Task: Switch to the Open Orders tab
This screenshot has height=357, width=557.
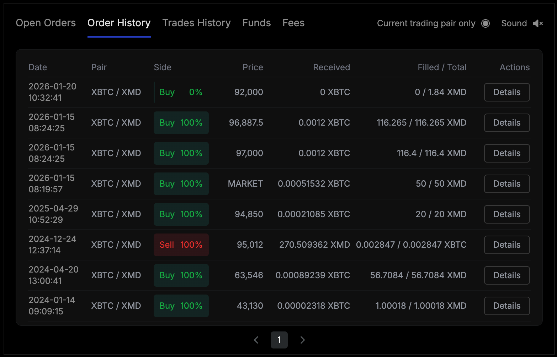Action: click(46, 23)
